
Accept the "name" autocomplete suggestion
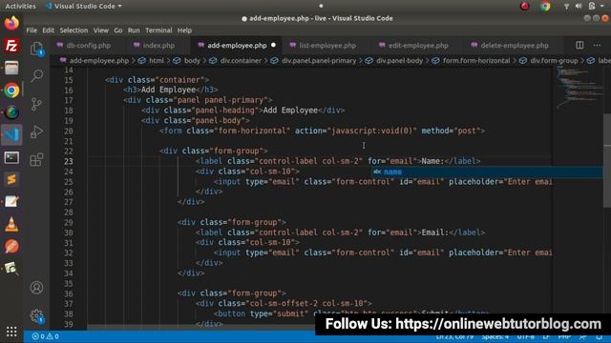487,171
